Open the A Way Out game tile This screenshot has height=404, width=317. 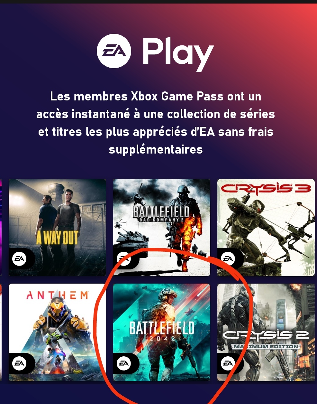(x=57, y=228)
